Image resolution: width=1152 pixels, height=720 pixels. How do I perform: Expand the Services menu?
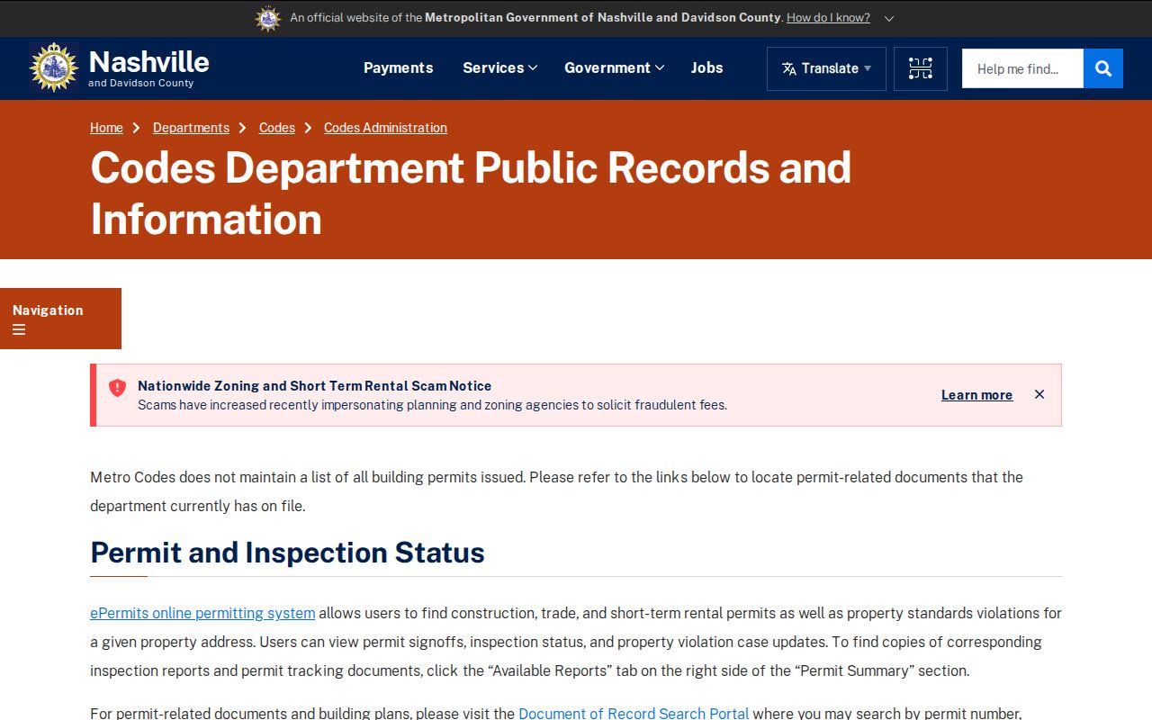click(499, 67)
